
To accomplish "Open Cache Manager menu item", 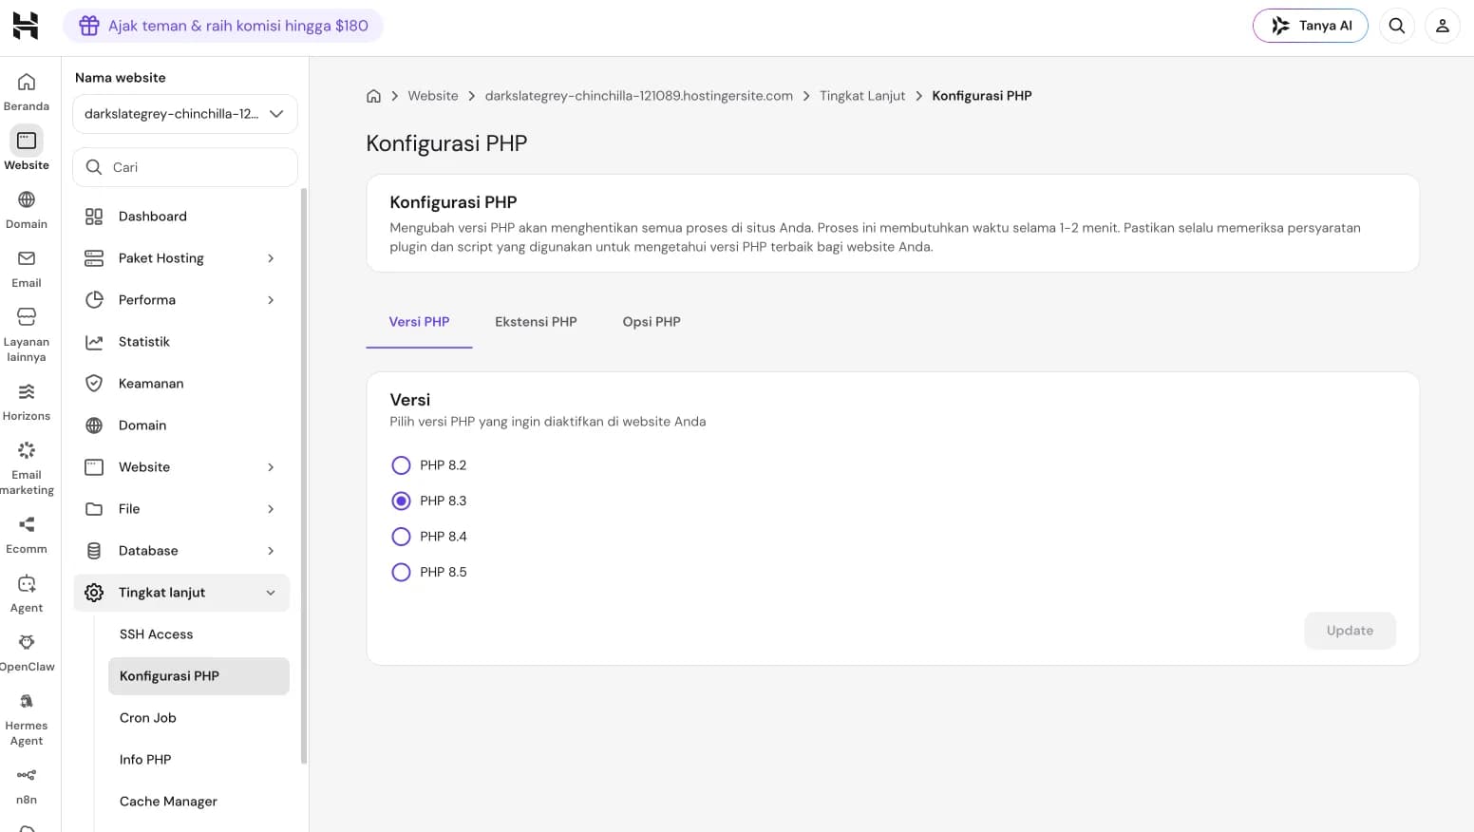I will click(198, 802).
